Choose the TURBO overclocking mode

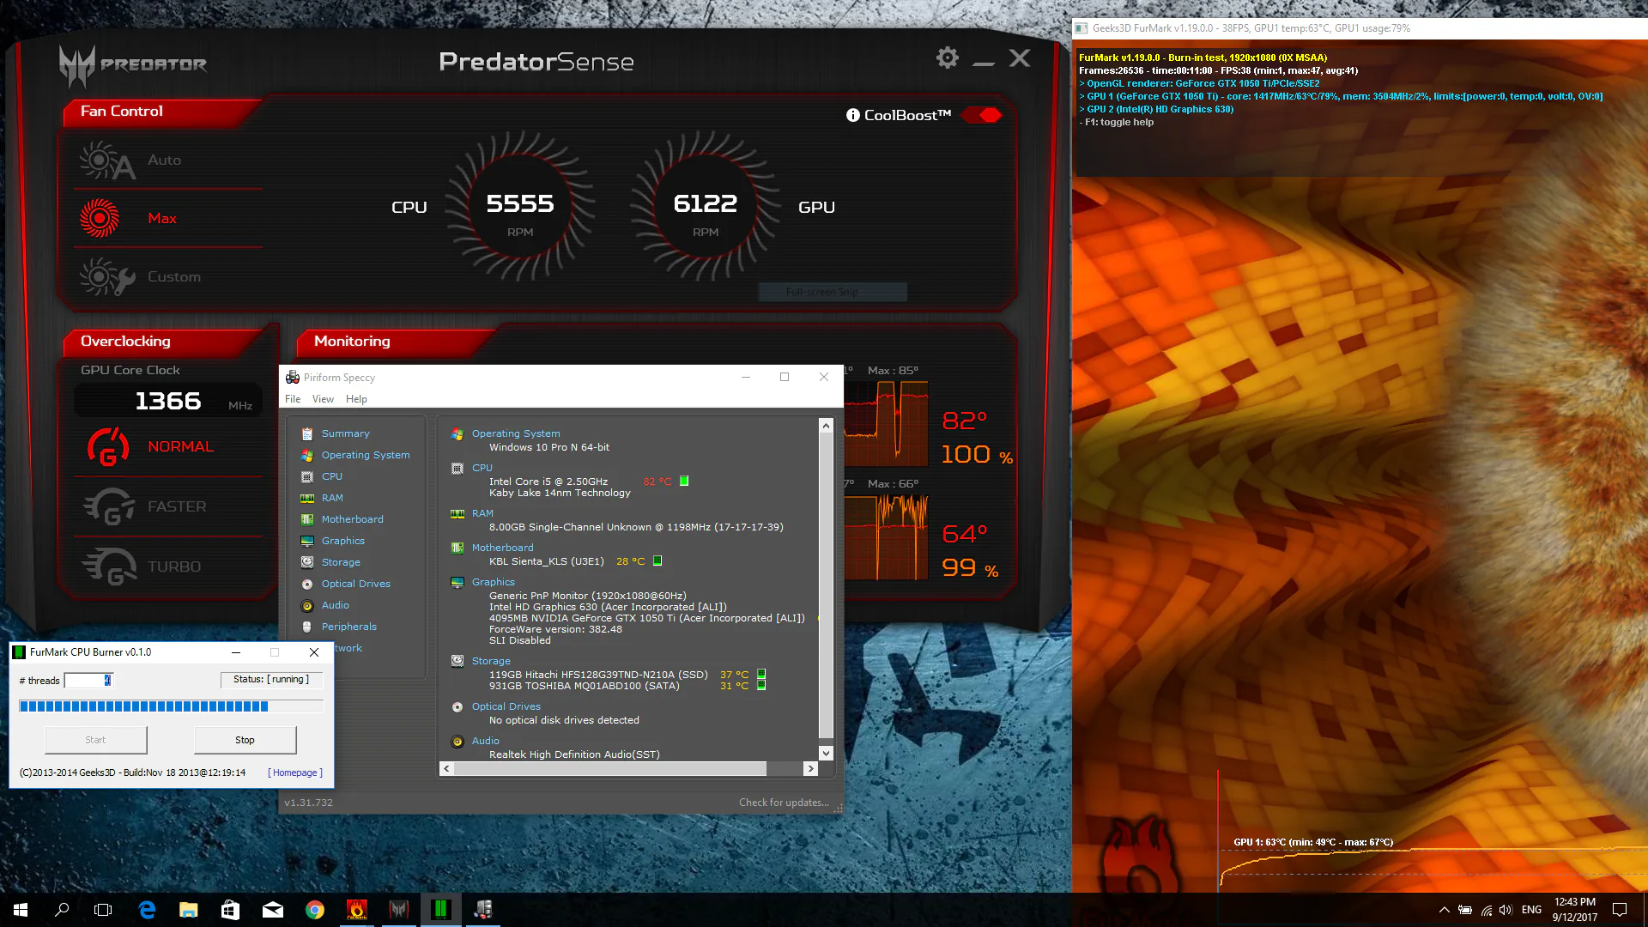tap(174, 566)
